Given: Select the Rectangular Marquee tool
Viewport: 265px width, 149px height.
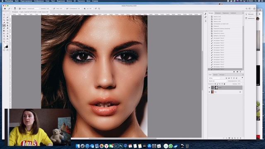Looking at the screenshot, I should pyautogui.click(x=7, y=15).
